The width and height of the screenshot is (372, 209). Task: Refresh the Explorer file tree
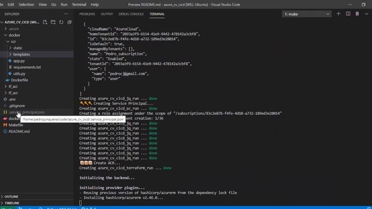point(61,22)
